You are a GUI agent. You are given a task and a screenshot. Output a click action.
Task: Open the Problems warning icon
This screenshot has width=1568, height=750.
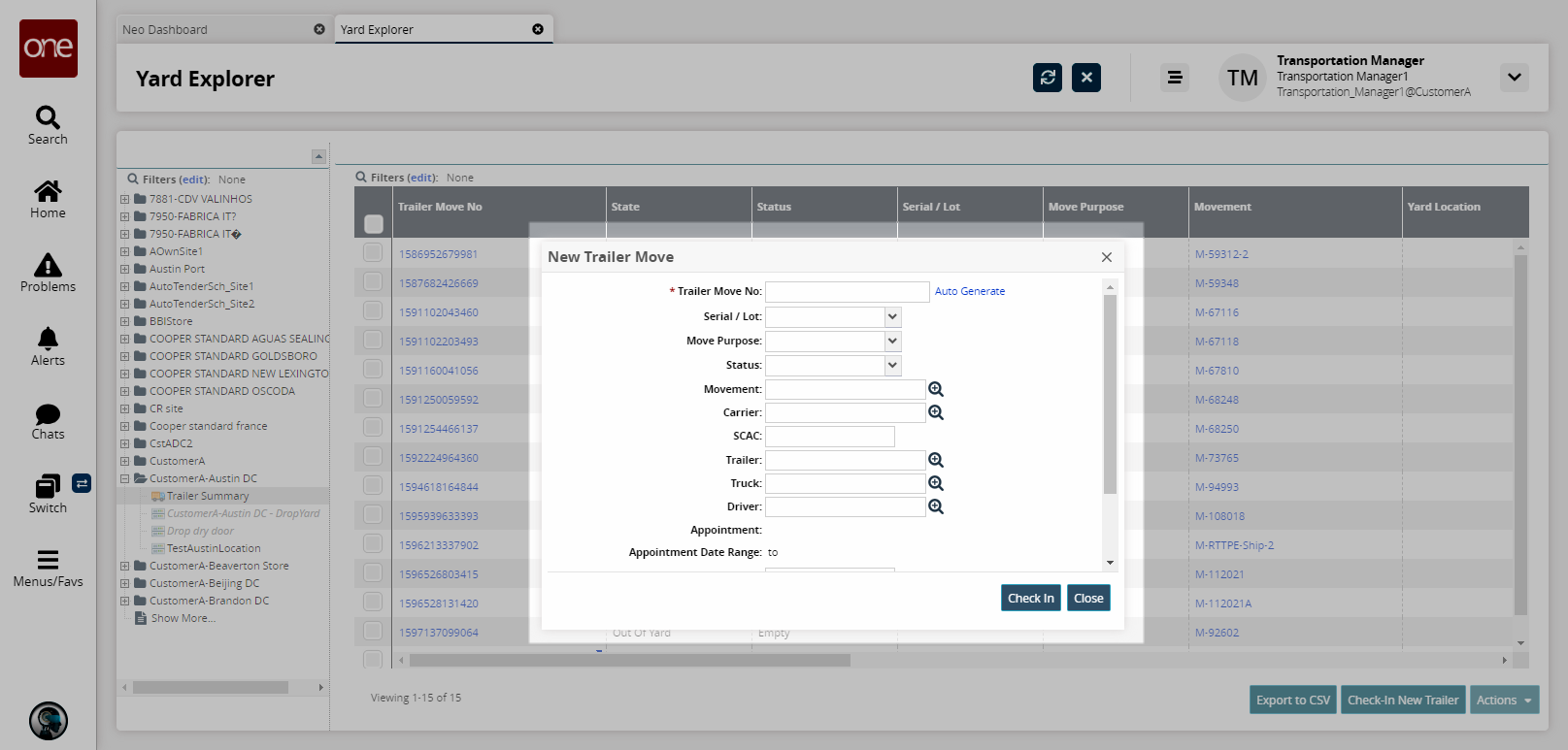click(48, 265)
